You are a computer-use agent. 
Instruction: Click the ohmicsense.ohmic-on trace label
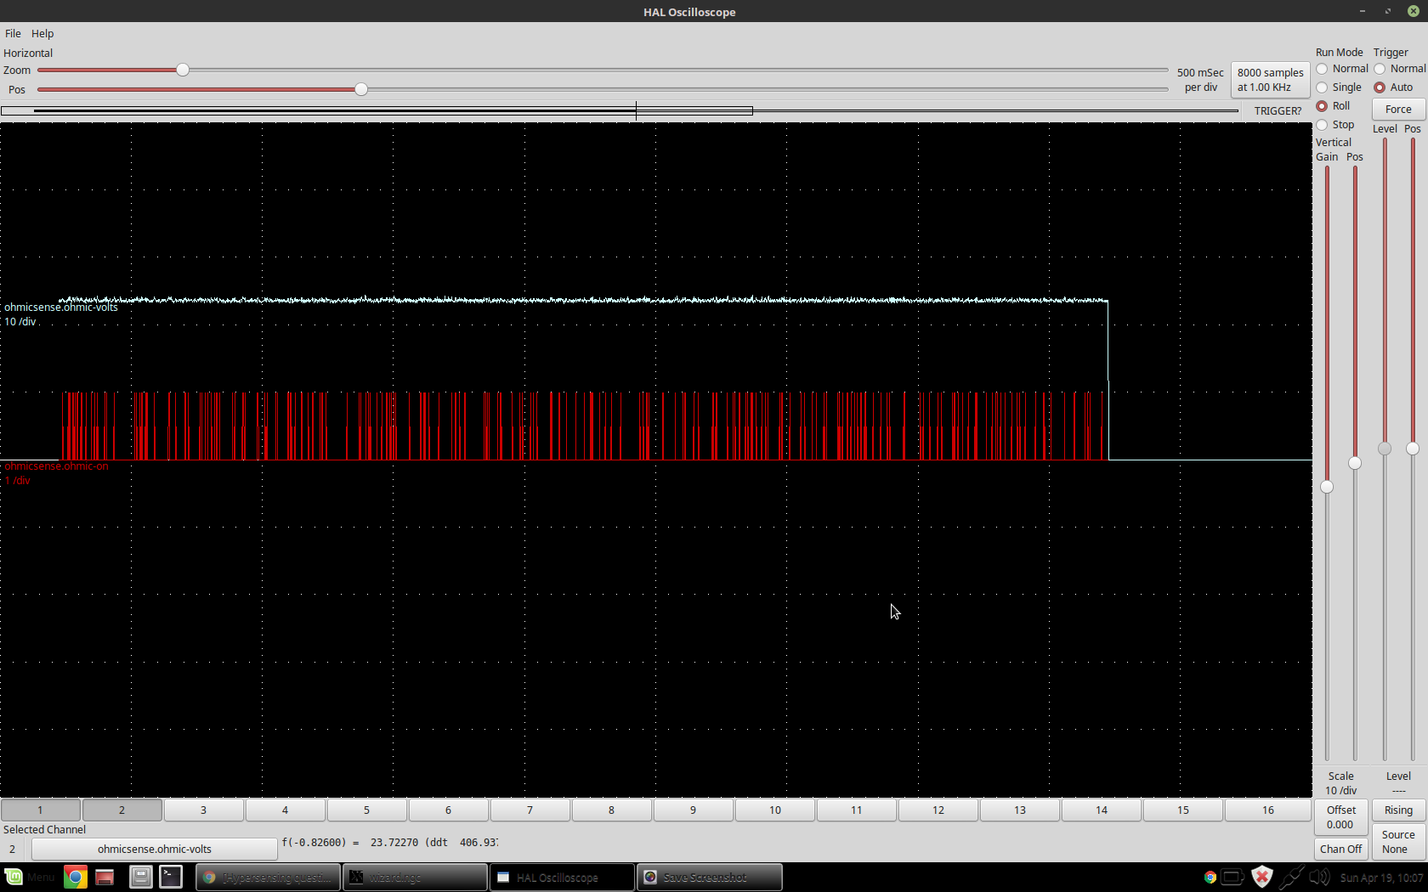click(x=57, y=466)
